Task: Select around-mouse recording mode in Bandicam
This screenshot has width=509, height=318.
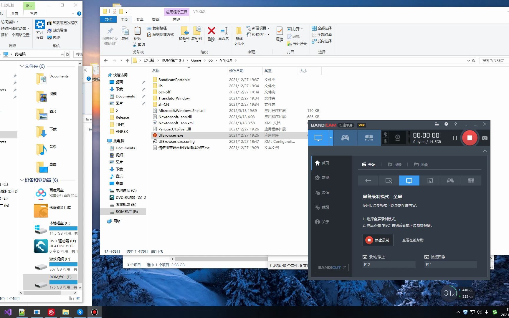Action: pyautogui.click(x=430, y=180)
